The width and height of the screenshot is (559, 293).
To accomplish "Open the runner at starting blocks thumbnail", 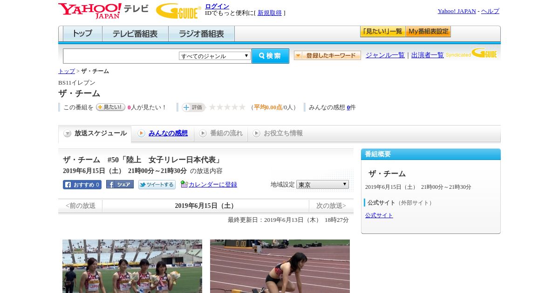I will pos(280,266).
